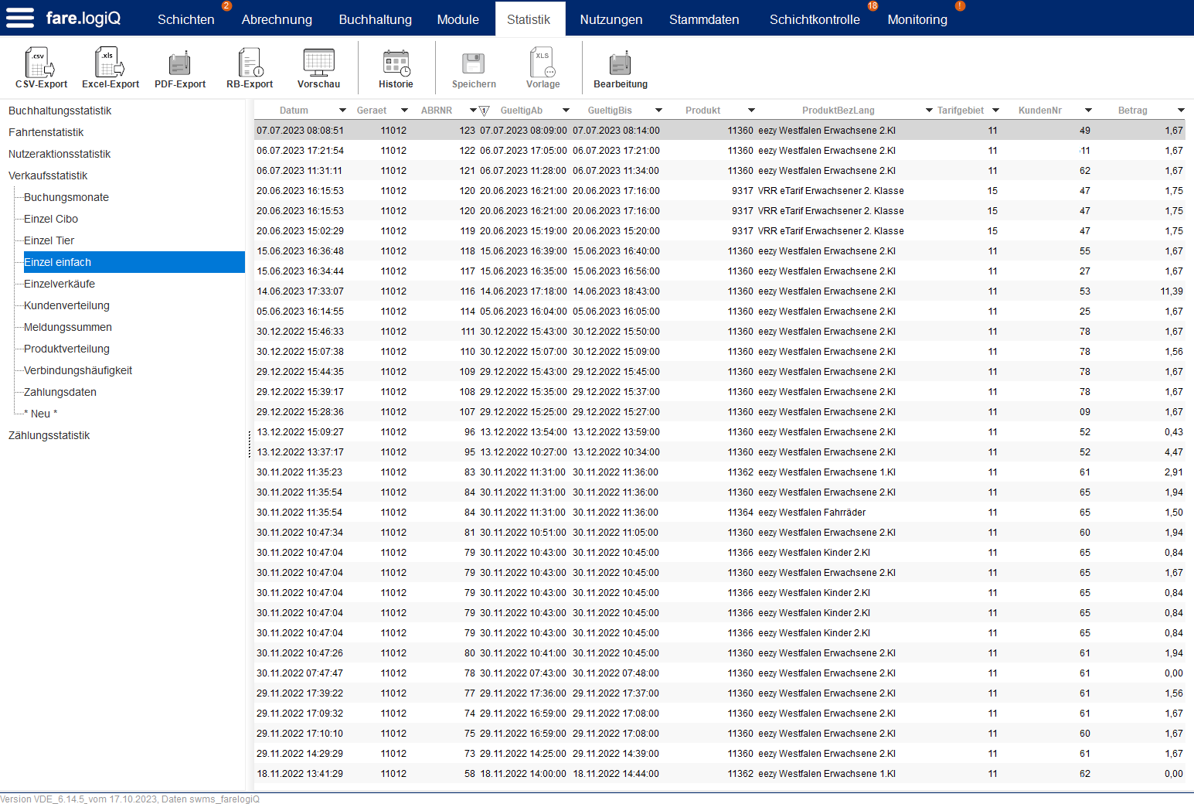
Task: Open the Bearbeitung tool
Action: [x=620, y=63]
